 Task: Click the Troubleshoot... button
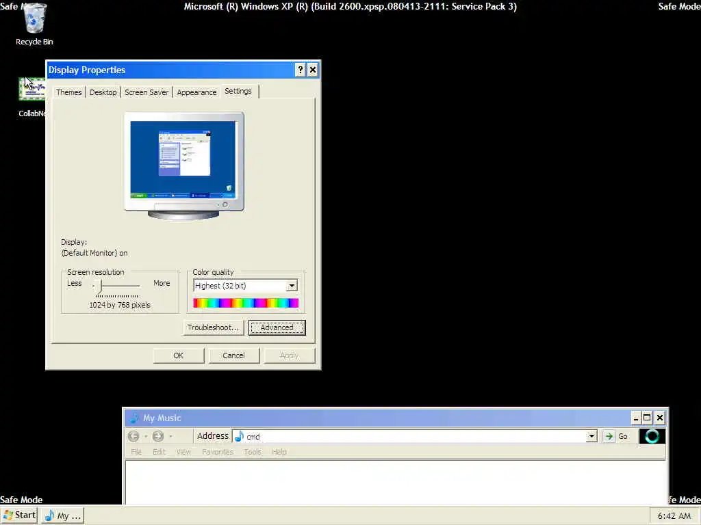(214, 327)
